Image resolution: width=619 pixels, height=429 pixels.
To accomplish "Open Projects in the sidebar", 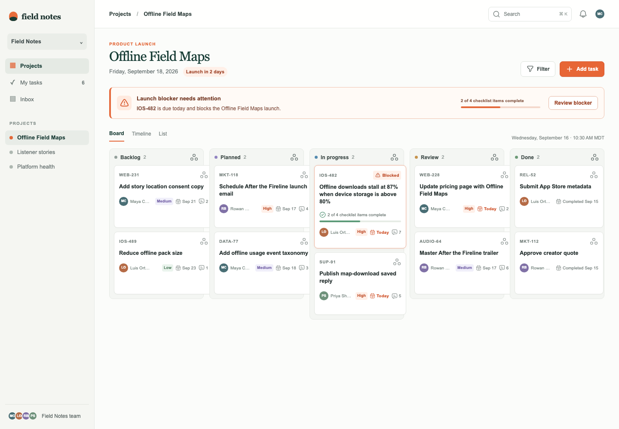I will [47, 66].
